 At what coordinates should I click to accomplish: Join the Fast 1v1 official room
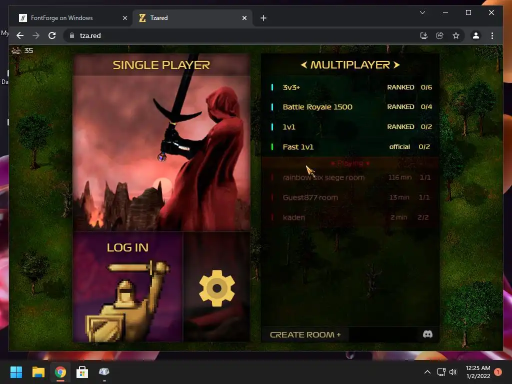[350, 147]
